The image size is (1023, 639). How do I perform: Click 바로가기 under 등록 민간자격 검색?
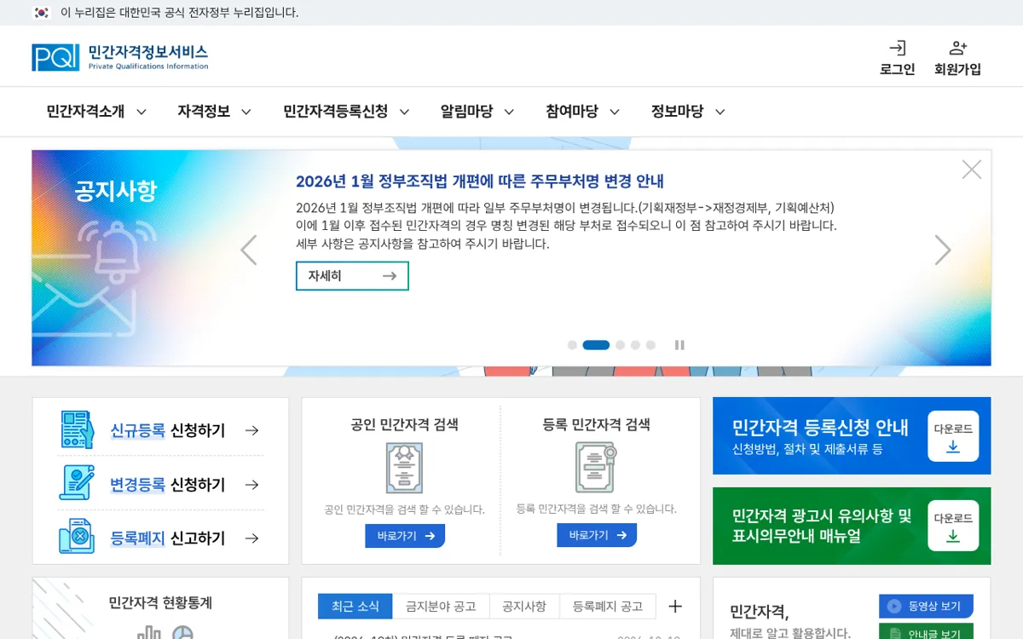(x=597, y=535)
